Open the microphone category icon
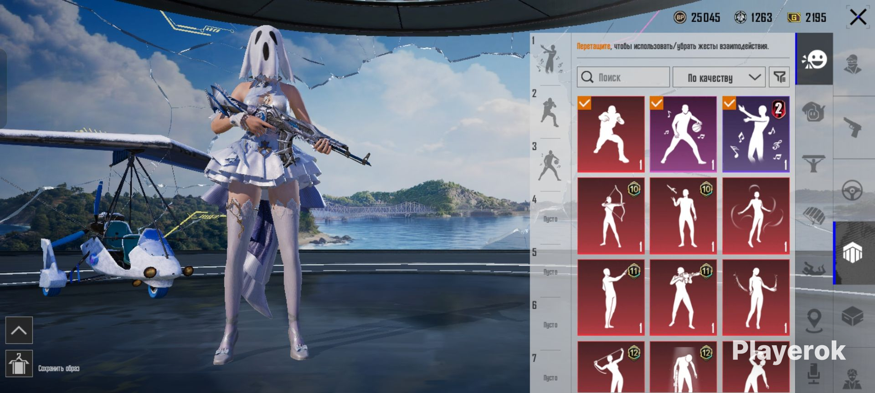 point(814,373)
